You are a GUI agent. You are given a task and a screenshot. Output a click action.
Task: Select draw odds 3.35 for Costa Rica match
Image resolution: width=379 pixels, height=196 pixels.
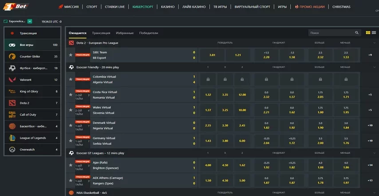(225, 94)
